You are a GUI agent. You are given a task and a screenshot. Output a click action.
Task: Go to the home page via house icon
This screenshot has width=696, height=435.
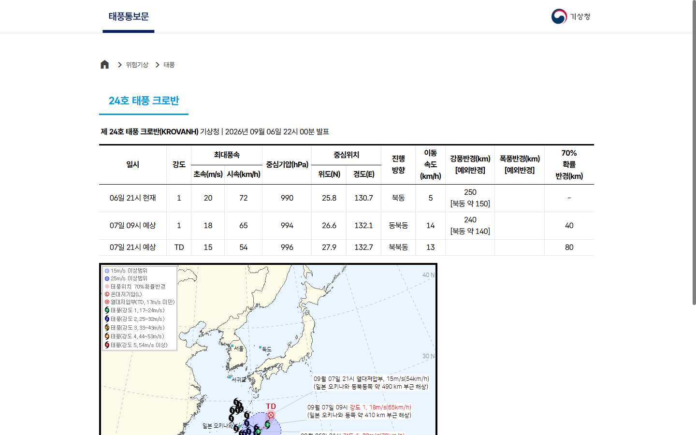tap(104, 64)
